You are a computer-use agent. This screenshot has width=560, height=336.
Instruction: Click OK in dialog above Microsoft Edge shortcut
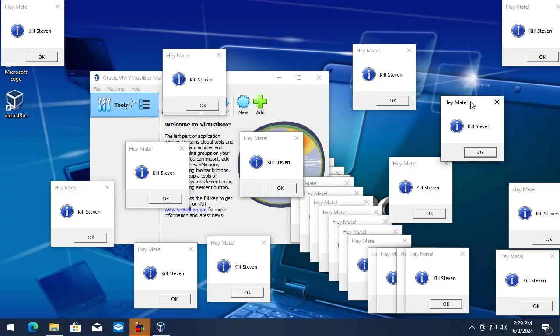pos(41,57)
